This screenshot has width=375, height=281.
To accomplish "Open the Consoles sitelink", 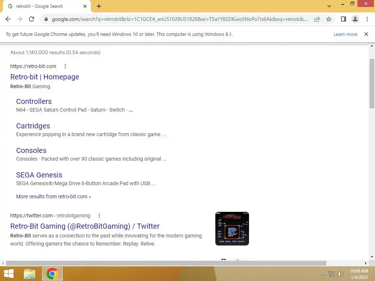I will pyautogui.click(x=31, y=150).
